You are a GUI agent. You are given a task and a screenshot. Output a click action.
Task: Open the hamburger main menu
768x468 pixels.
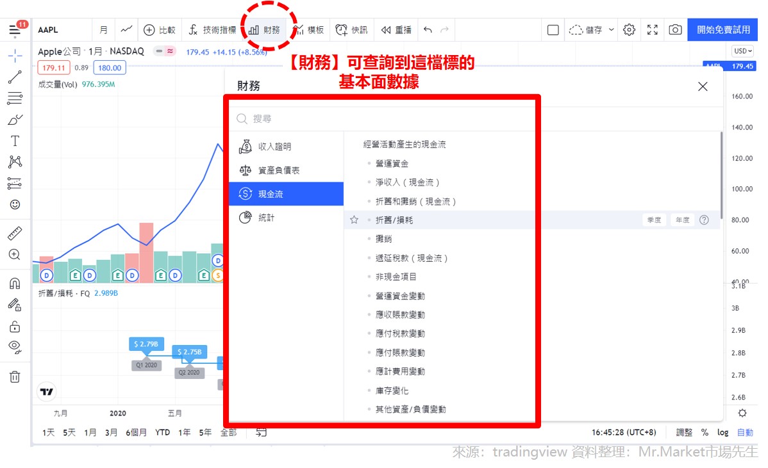15,30
